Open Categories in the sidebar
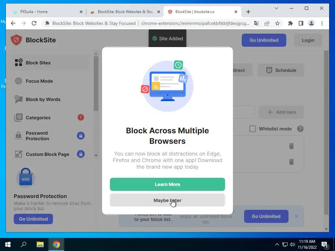Viewport: 335px width, 251px height. 50,118
